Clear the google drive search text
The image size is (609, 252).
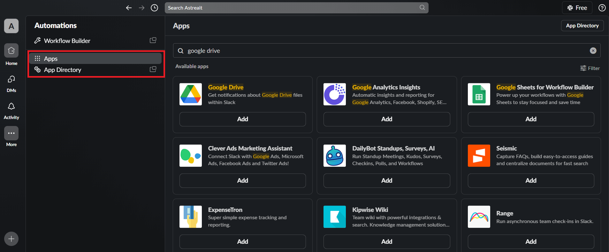point(593,51)
